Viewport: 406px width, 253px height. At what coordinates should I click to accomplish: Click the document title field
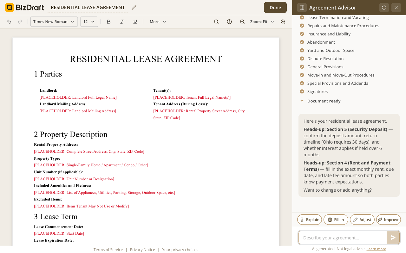(88, 8)
